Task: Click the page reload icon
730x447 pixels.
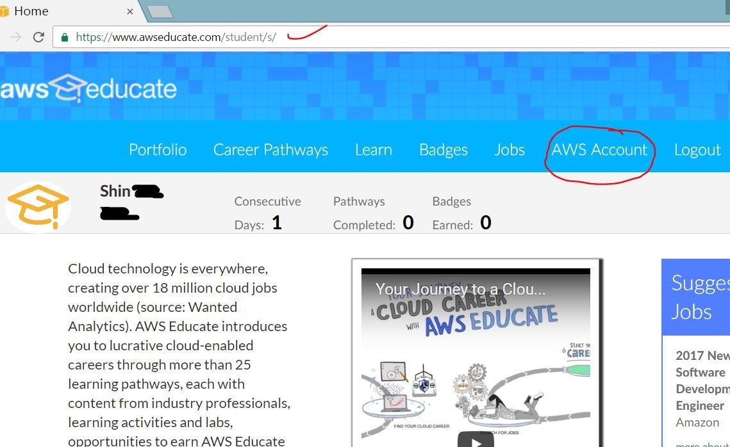Action: (38, 37)
